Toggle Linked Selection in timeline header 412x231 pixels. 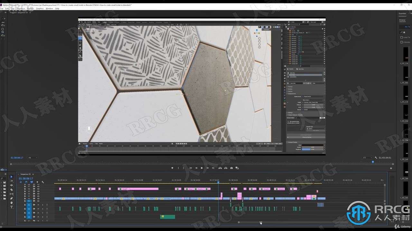[x=32, y=182]
